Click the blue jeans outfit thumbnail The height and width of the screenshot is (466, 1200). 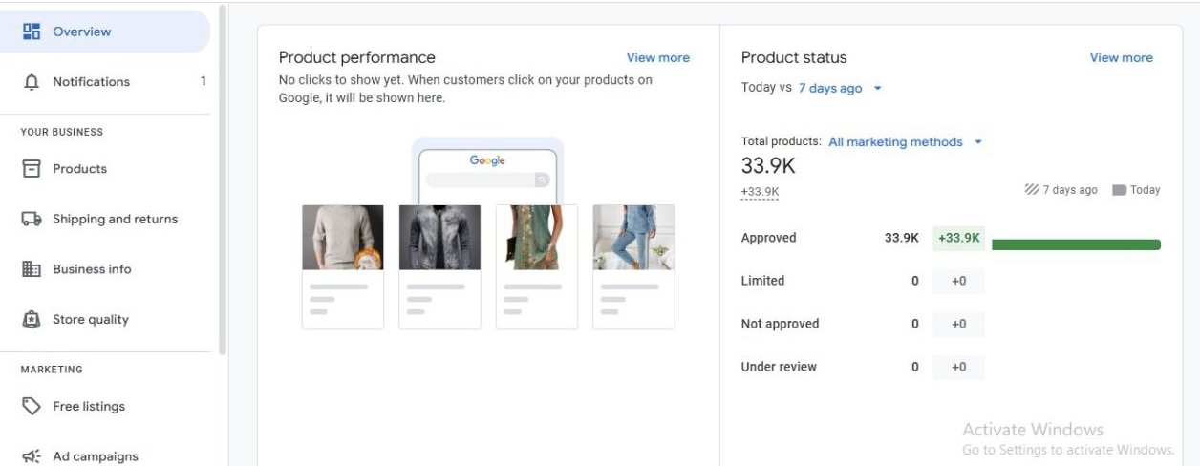[x=633, y=238]
